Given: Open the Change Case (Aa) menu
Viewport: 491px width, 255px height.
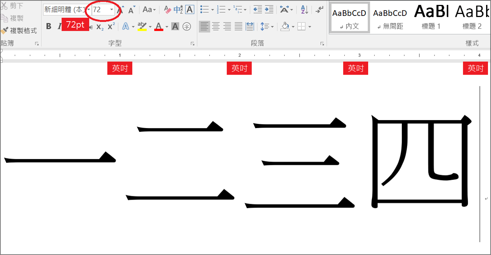Looking at the screenshot, I should (149, 10).
